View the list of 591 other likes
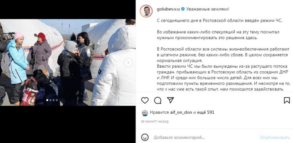Image resolution: width=293 pixels, height=143 pixels. click(x=204, y=112)
